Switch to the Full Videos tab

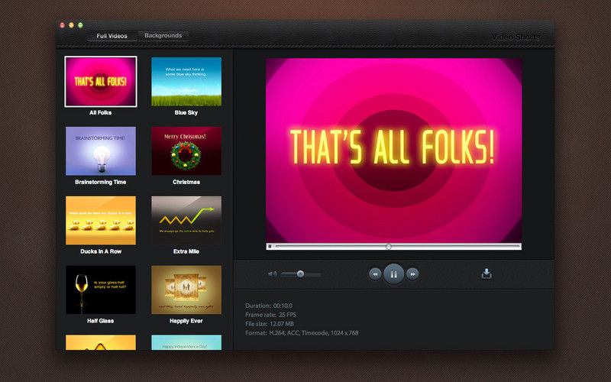tap(112, 36)
